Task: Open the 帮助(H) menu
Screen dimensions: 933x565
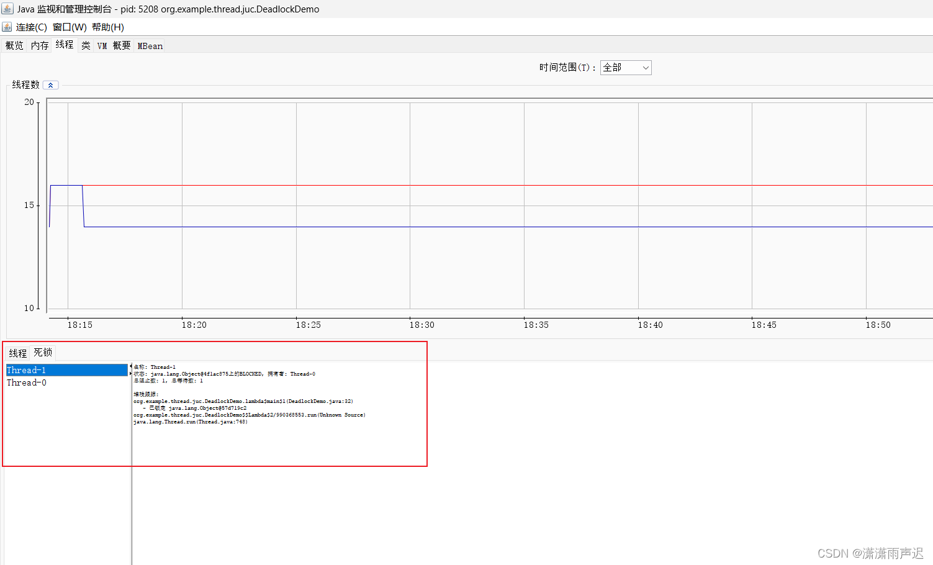Action: (108, 27)
